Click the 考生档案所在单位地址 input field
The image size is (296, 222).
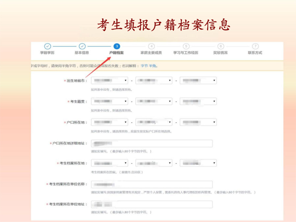tap(152, 204)
